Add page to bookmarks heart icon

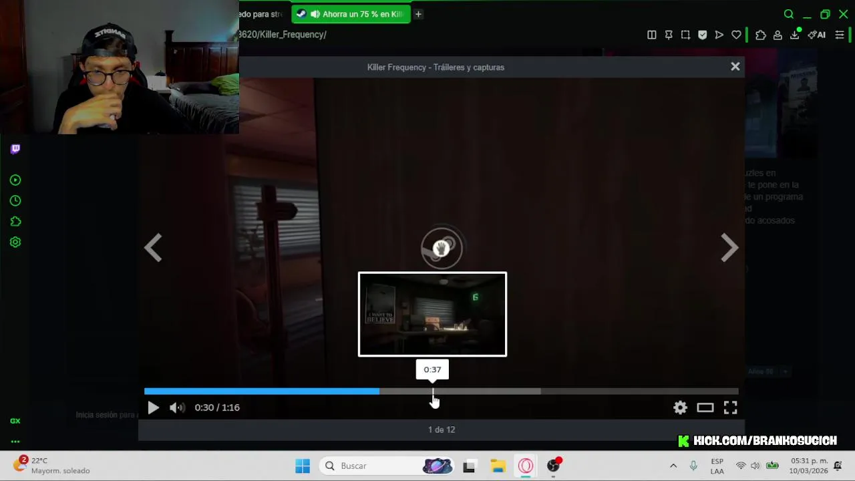click(x=736, y=35)
